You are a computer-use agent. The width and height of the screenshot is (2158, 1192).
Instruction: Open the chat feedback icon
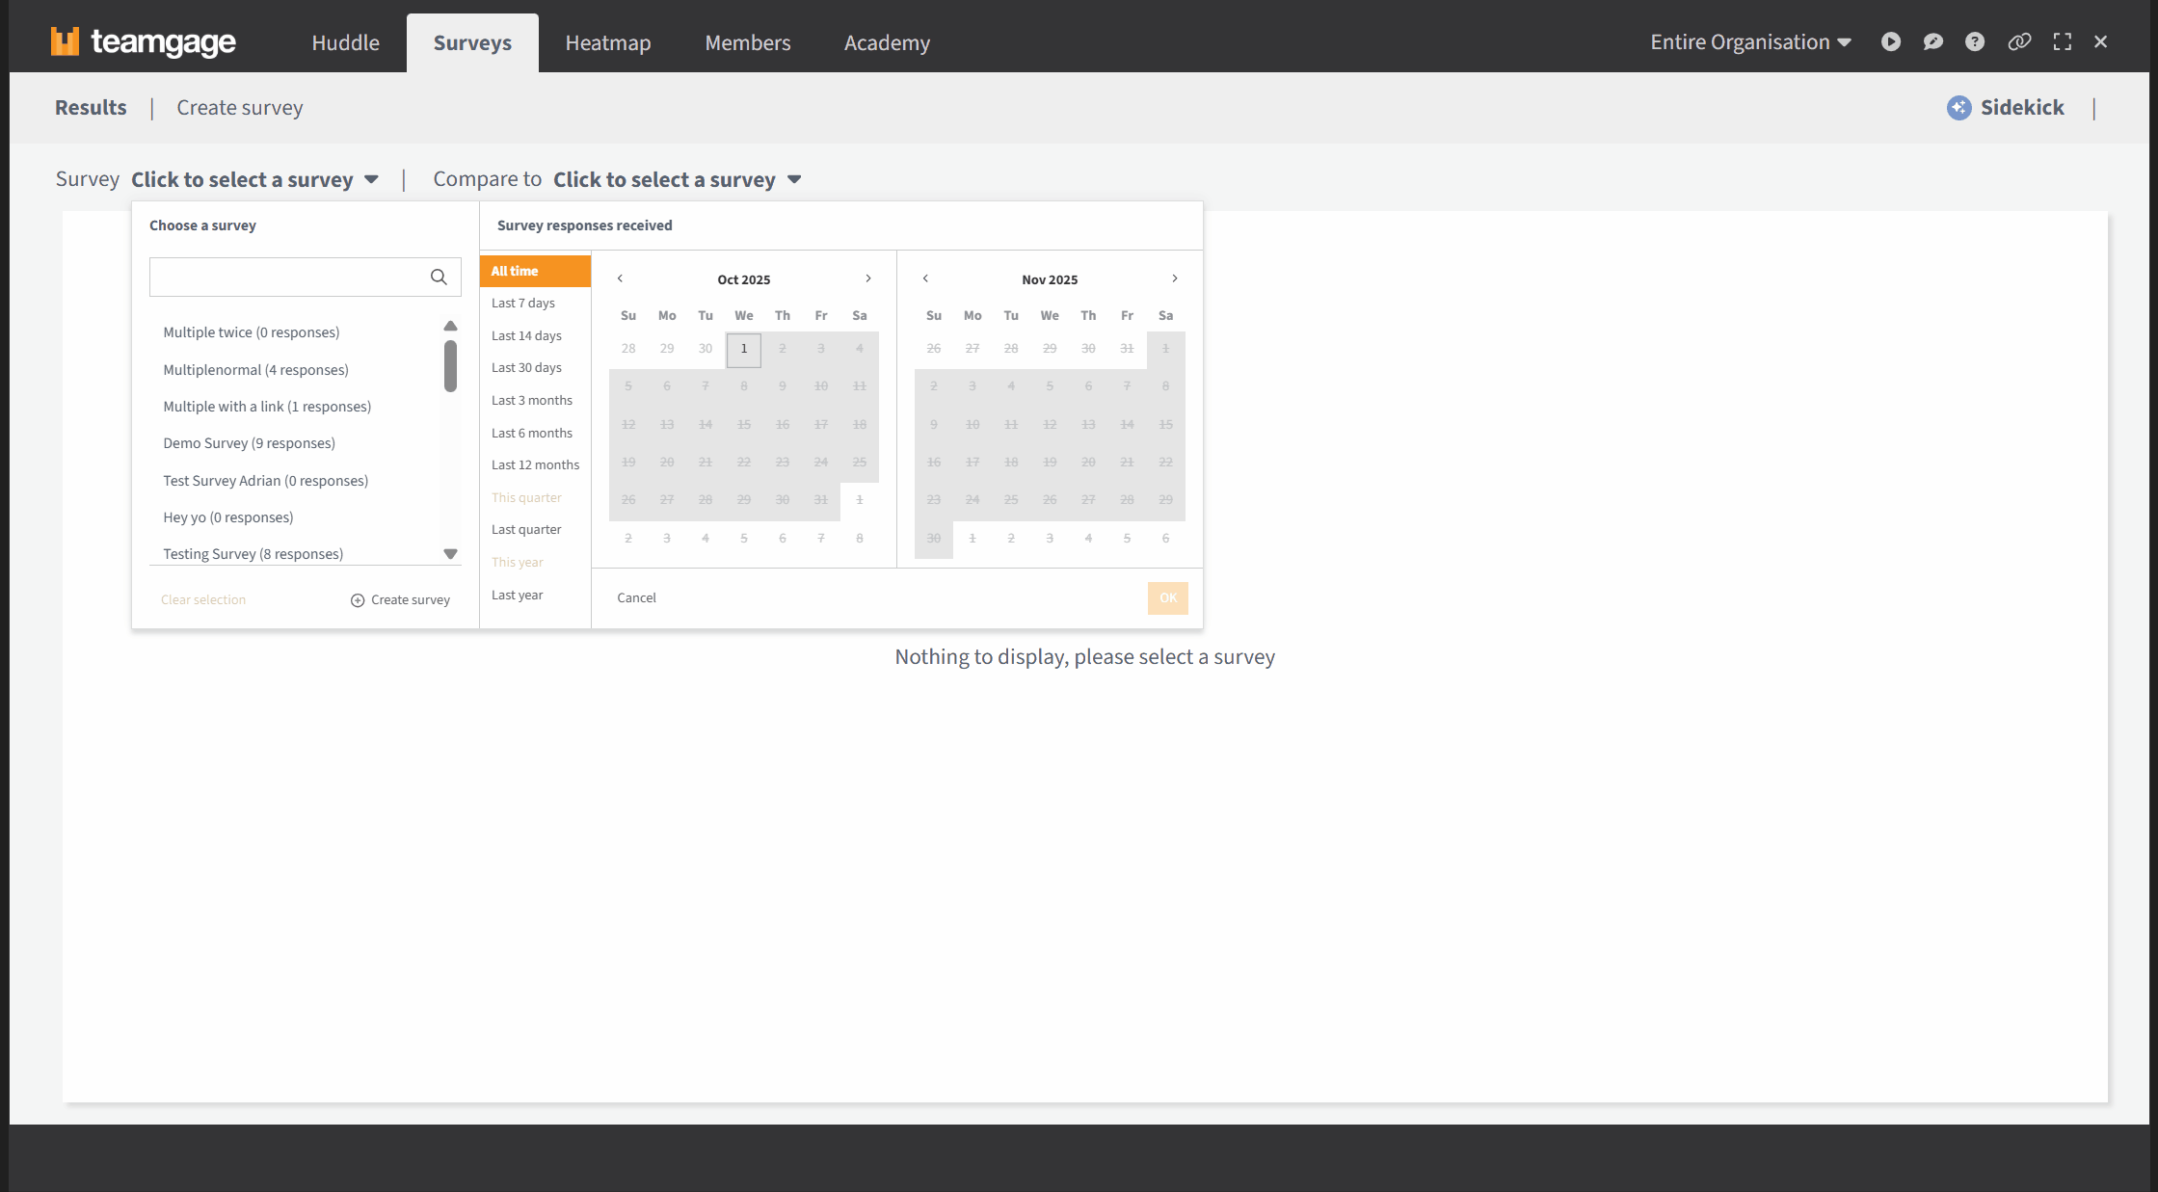click(x=1932, y=41)
